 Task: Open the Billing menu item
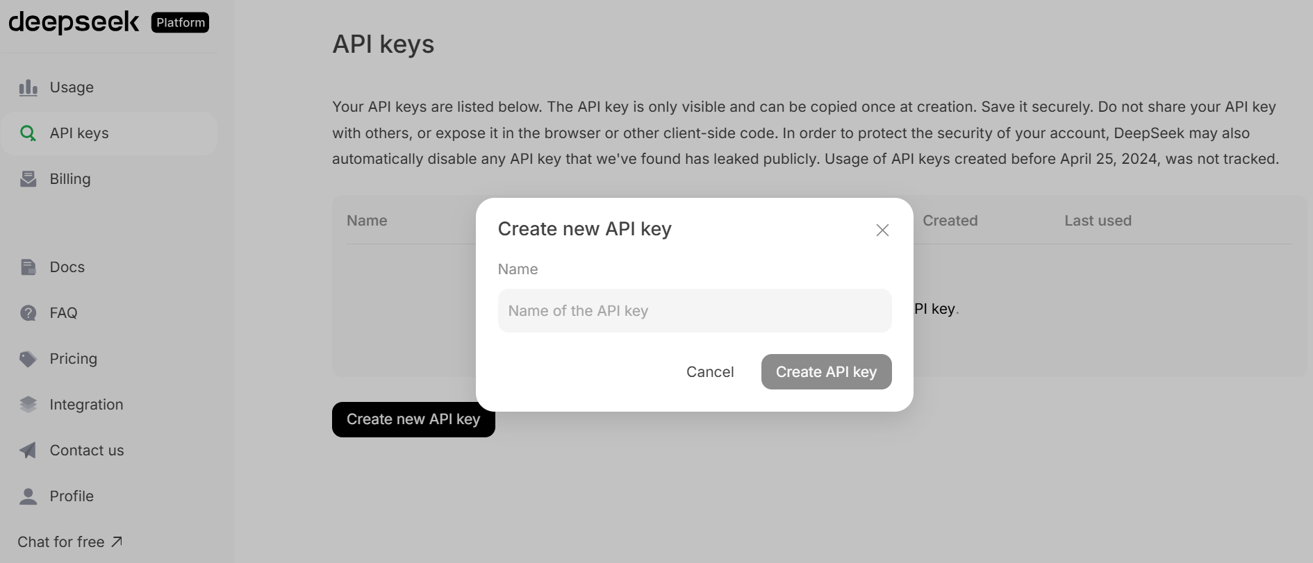[70, 179]
